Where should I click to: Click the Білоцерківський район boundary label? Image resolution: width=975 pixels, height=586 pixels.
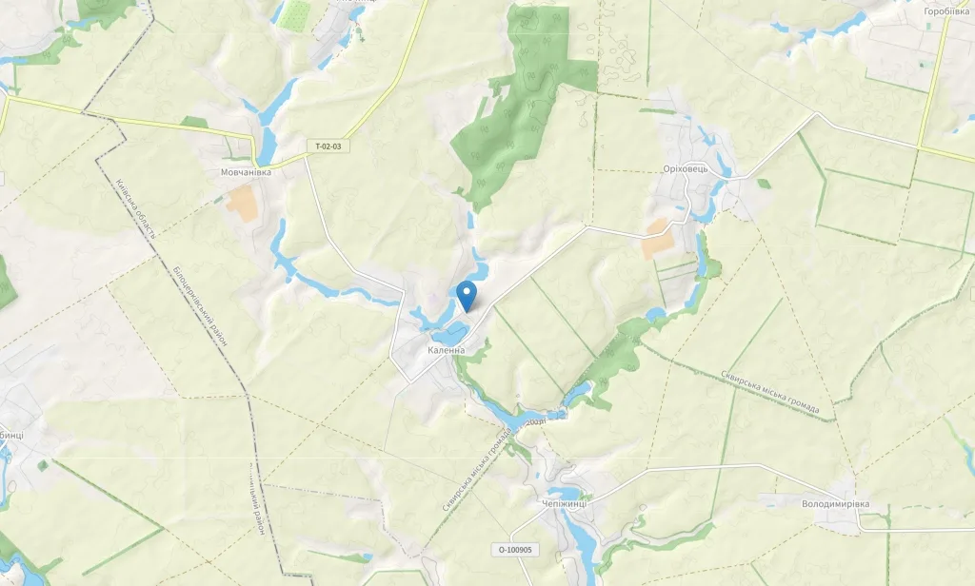tap(200, 305)
